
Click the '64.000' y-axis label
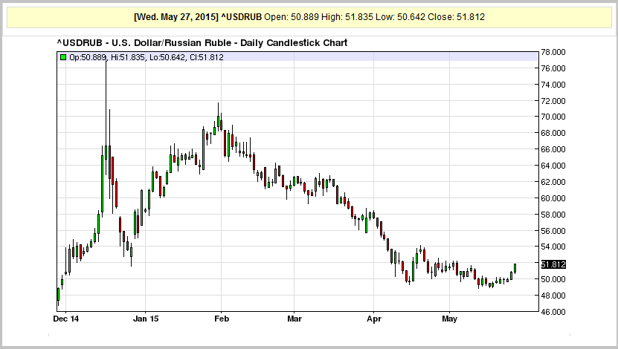[553, 166]
